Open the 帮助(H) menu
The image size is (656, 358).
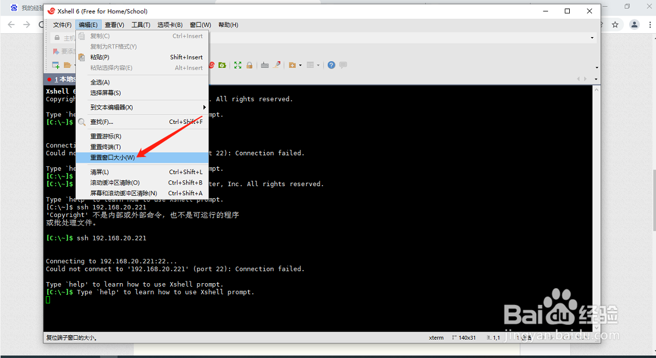pos(228,25)
